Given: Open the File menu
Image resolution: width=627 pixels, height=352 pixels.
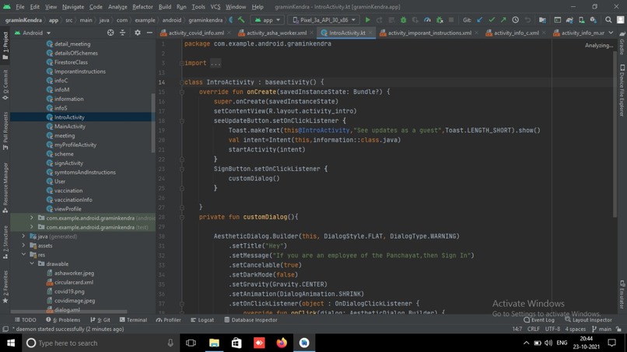Looking at the screenshot, I should 20,7.
